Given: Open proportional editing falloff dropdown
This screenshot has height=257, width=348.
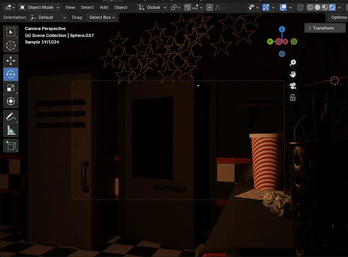Looking at the screenshot, I should pos(219,8).
